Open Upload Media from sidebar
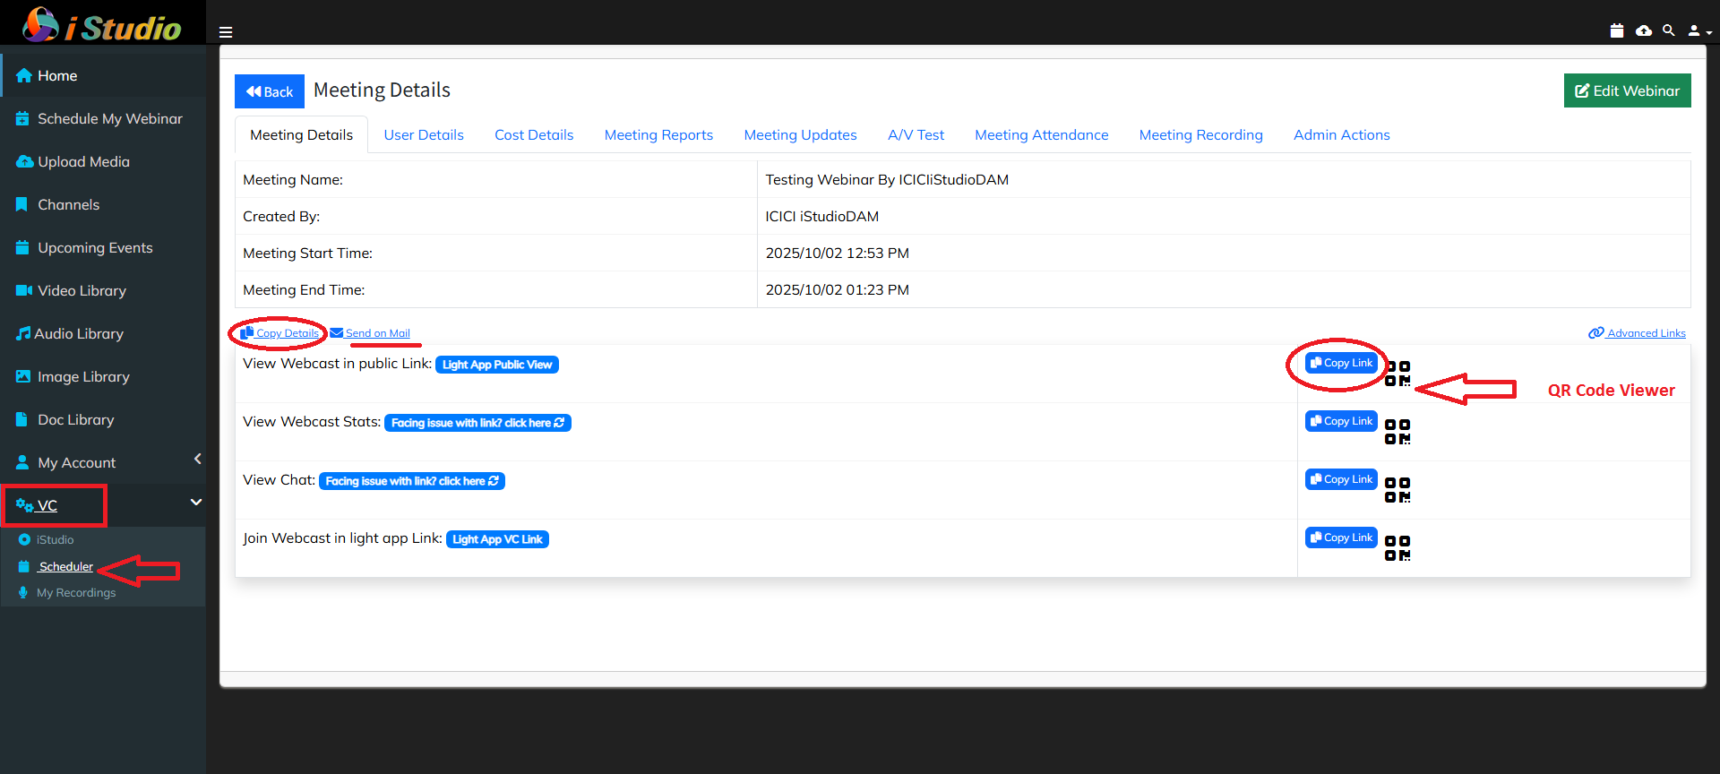This screenshot has height=774, width=1720. 103,161
